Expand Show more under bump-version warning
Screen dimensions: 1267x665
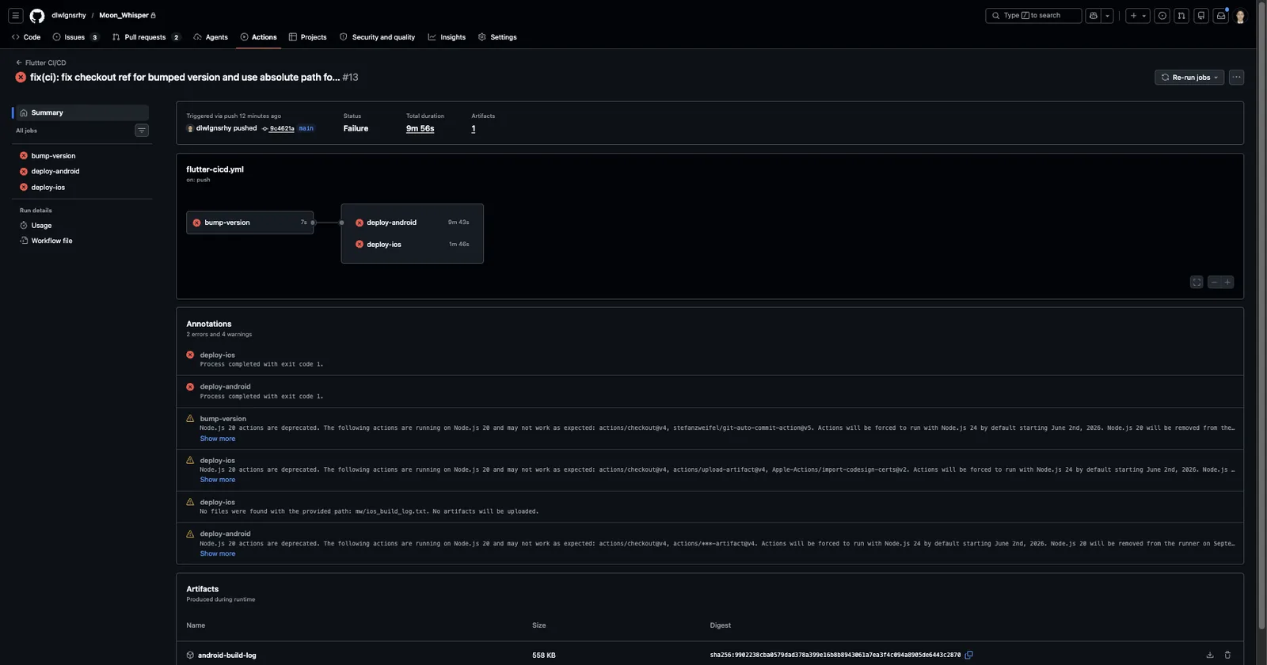point(218,439)
